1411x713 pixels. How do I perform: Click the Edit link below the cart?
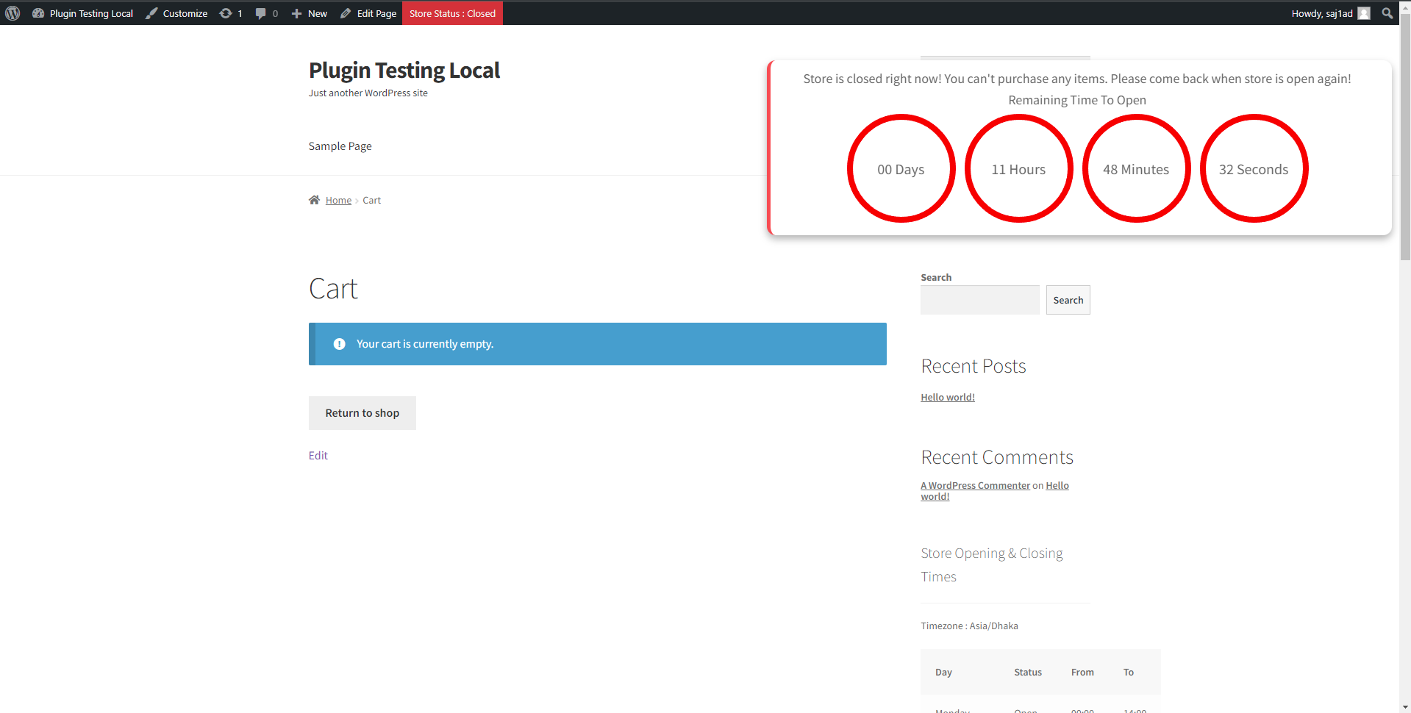(x=318, y=456)
